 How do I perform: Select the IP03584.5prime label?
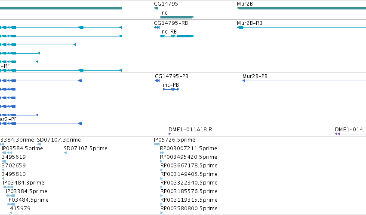(22, 148)
